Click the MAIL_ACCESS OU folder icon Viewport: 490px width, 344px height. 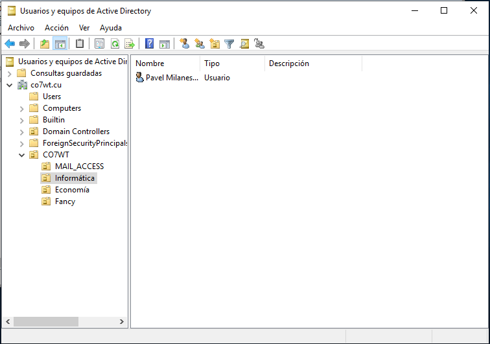coord(46,166)
